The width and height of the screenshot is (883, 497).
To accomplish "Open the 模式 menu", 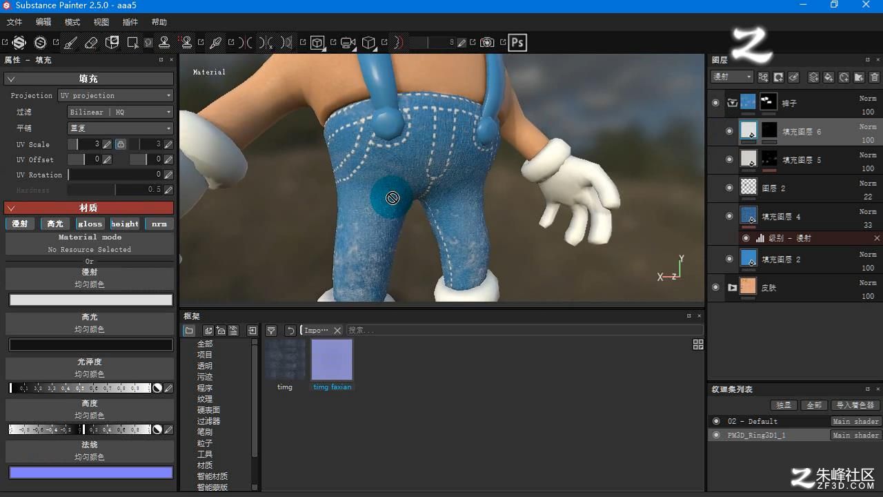I will tap(72, 22).
